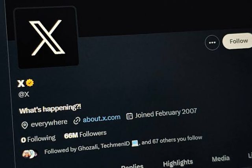Screen dimensions: 252x168
Task: Switch to the Media tab
Action: (220, 159)
